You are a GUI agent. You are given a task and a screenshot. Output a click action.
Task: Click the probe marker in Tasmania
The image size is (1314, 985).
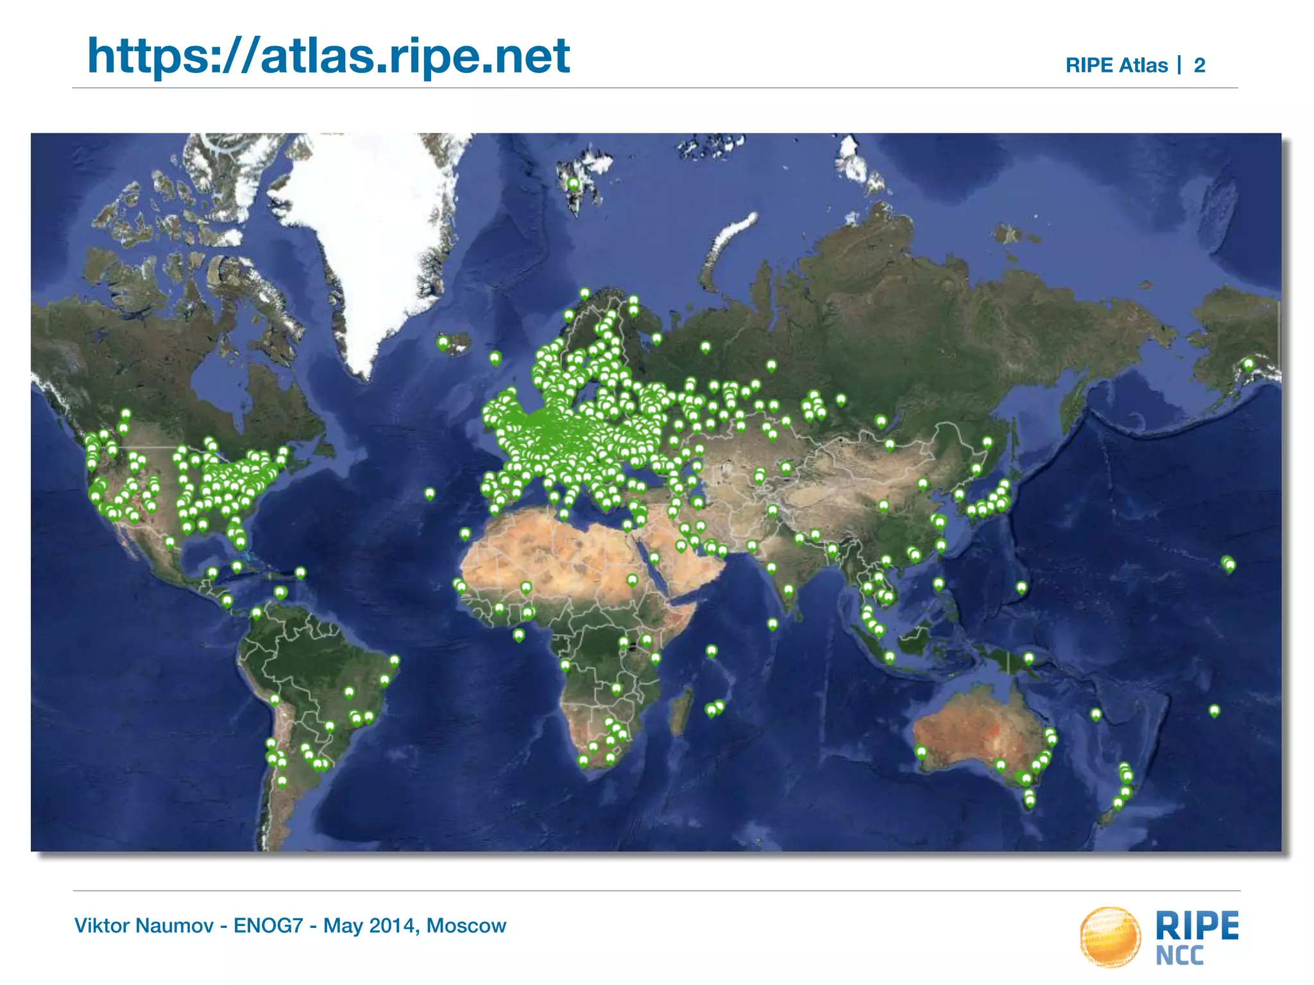1030,800
